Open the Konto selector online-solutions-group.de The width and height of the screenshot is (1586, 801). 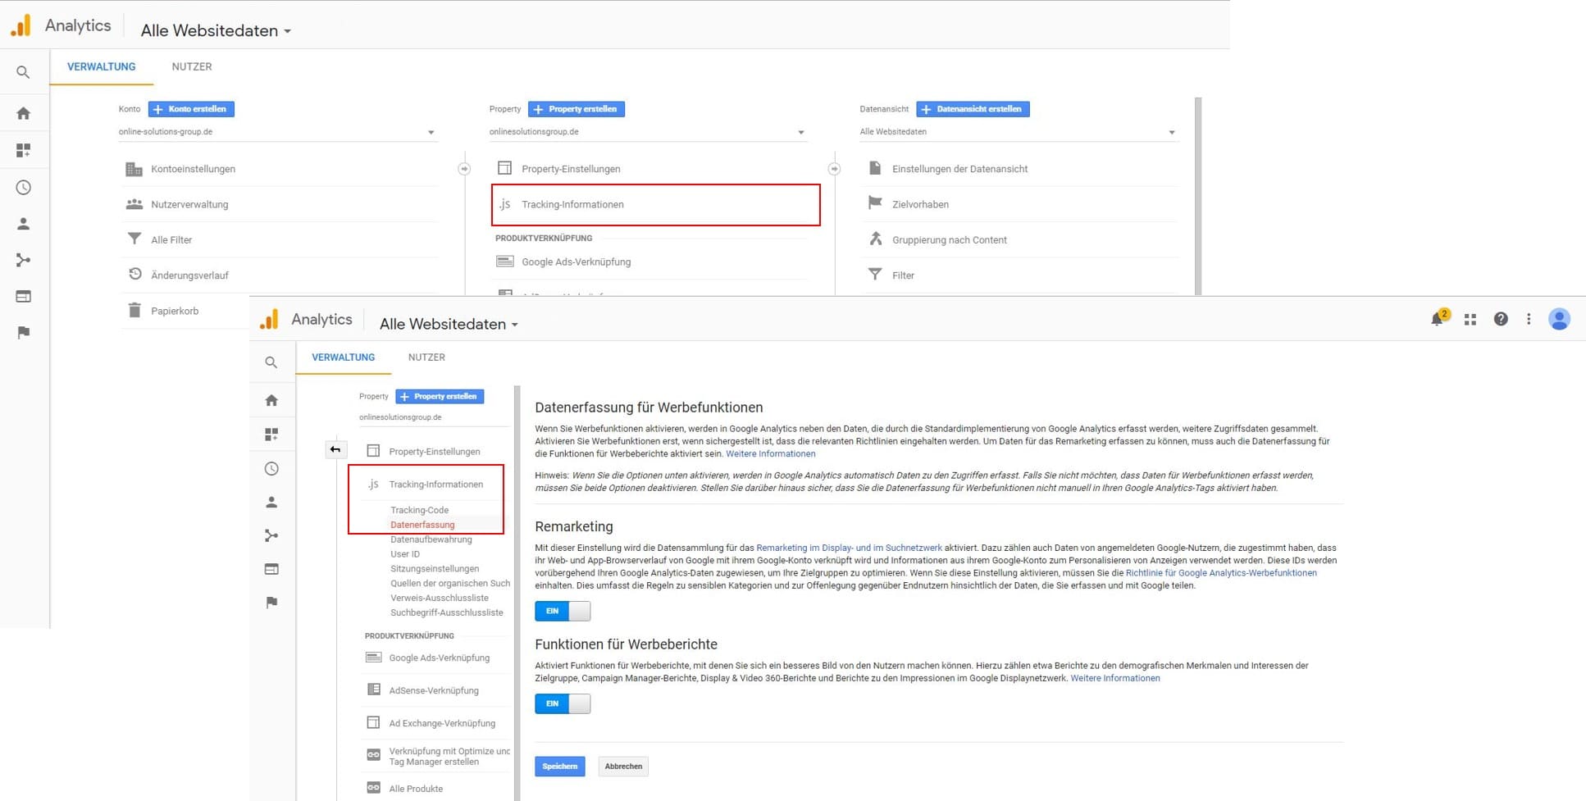pyautogui.click(x=277, y=132)
